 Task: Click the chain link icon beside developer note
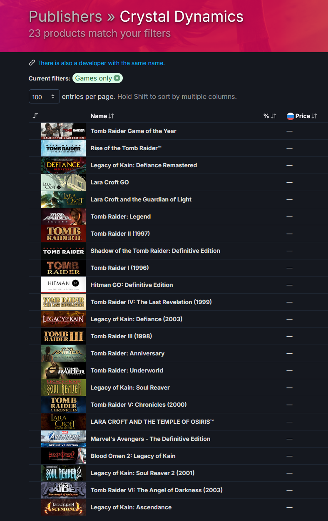coord(32,63)
